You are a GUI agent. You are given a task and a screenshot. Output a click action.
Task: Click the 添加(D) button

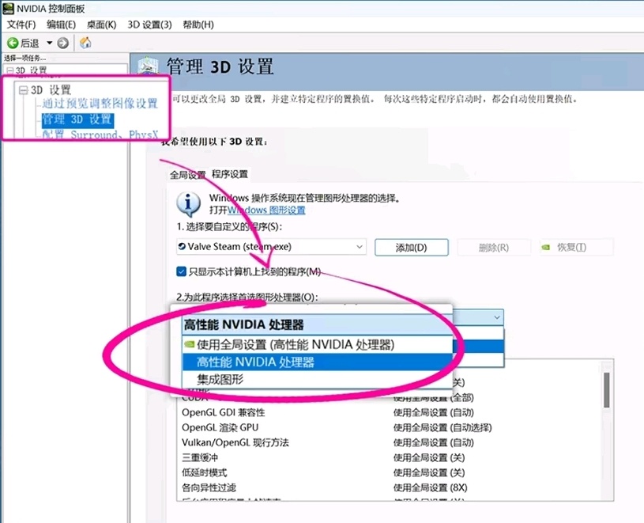click(411, 248)
